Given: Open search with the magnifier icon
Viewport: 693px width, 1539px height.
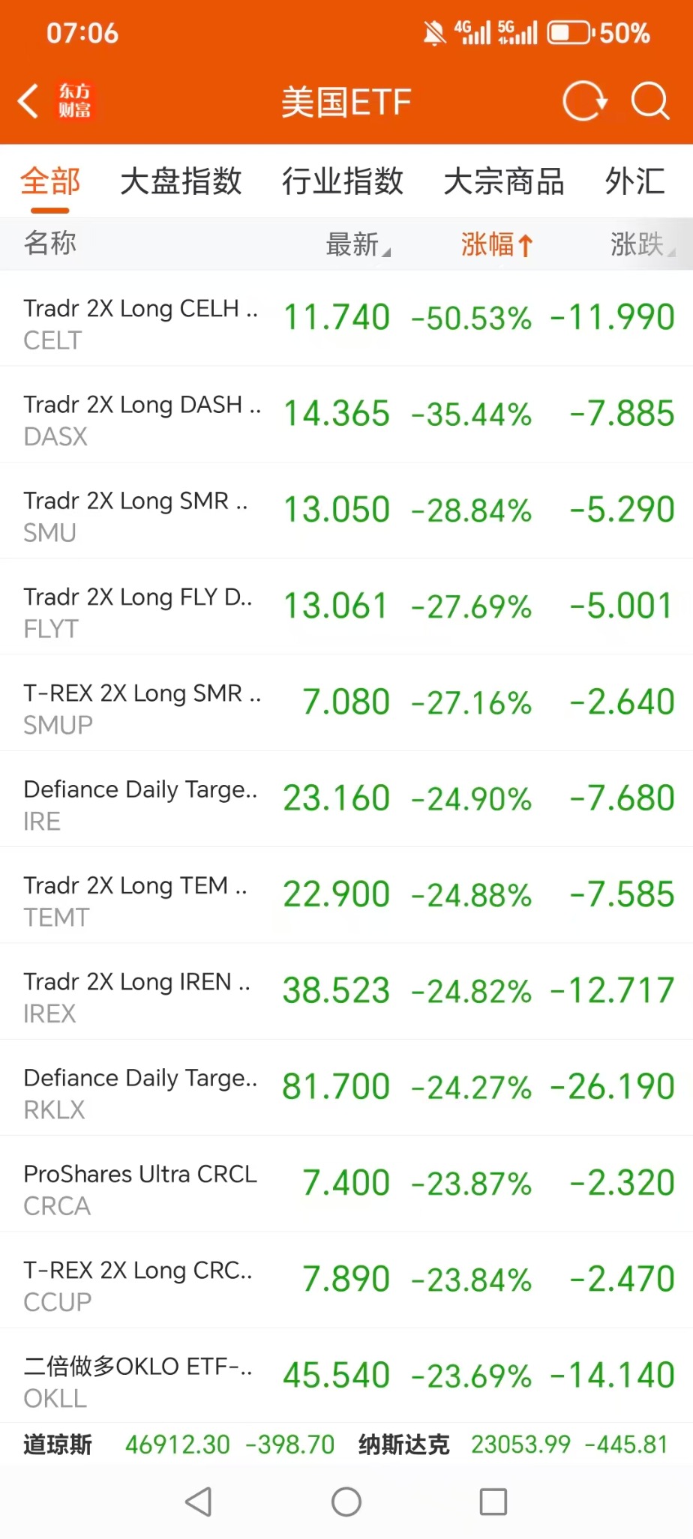Looking at the screenshot, I should (x=649, y=101).
